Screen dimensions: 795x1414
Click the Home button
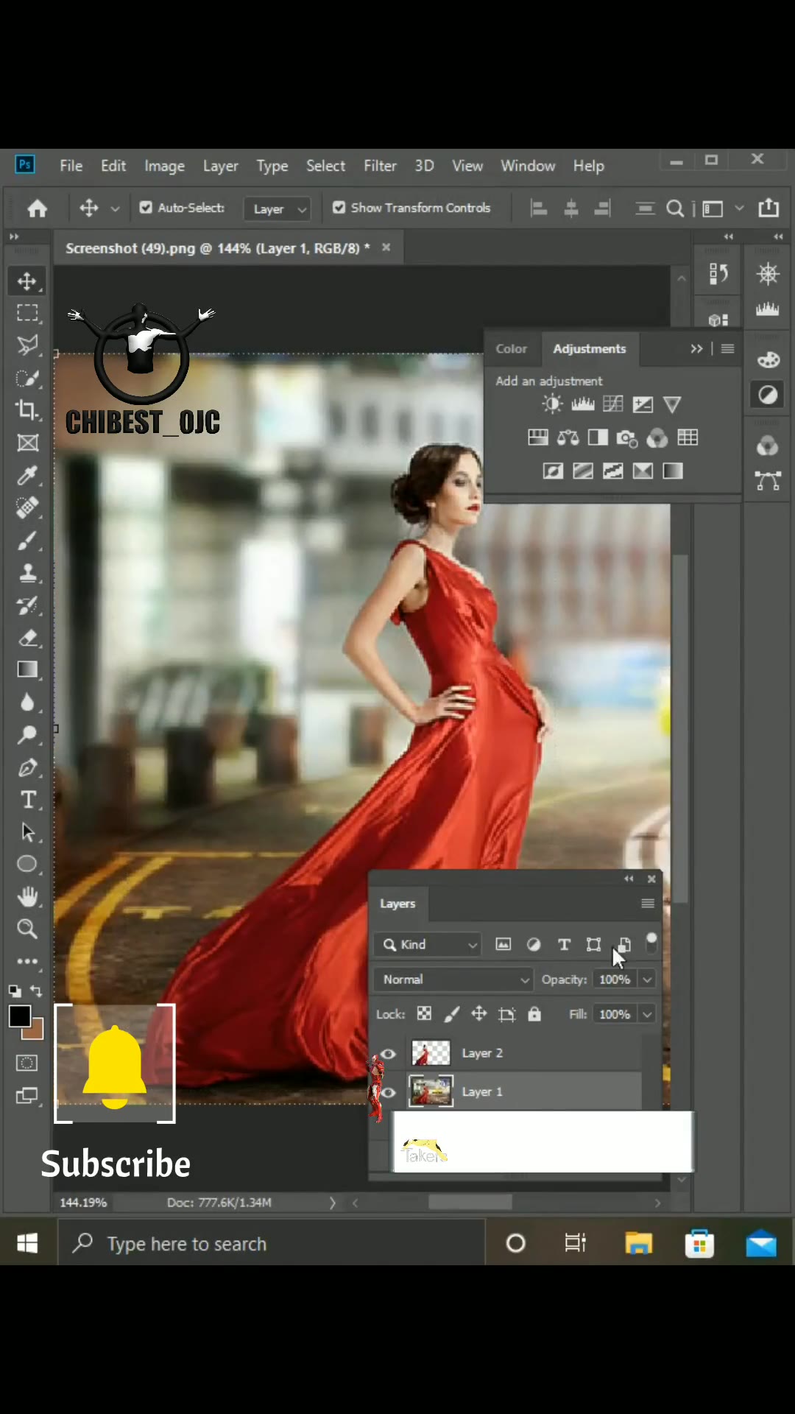tap(37, 209)
